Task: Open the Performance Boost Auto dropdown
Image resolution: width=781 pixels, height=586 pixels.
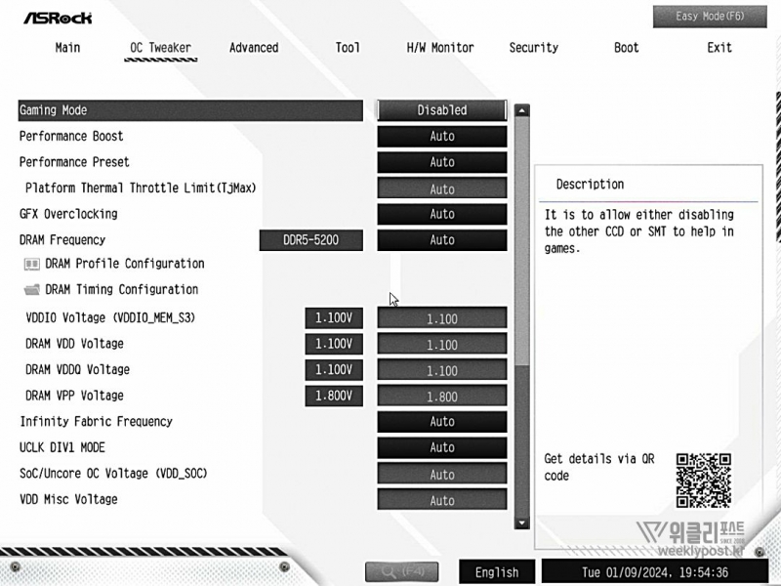Action: tap(441, 137)
